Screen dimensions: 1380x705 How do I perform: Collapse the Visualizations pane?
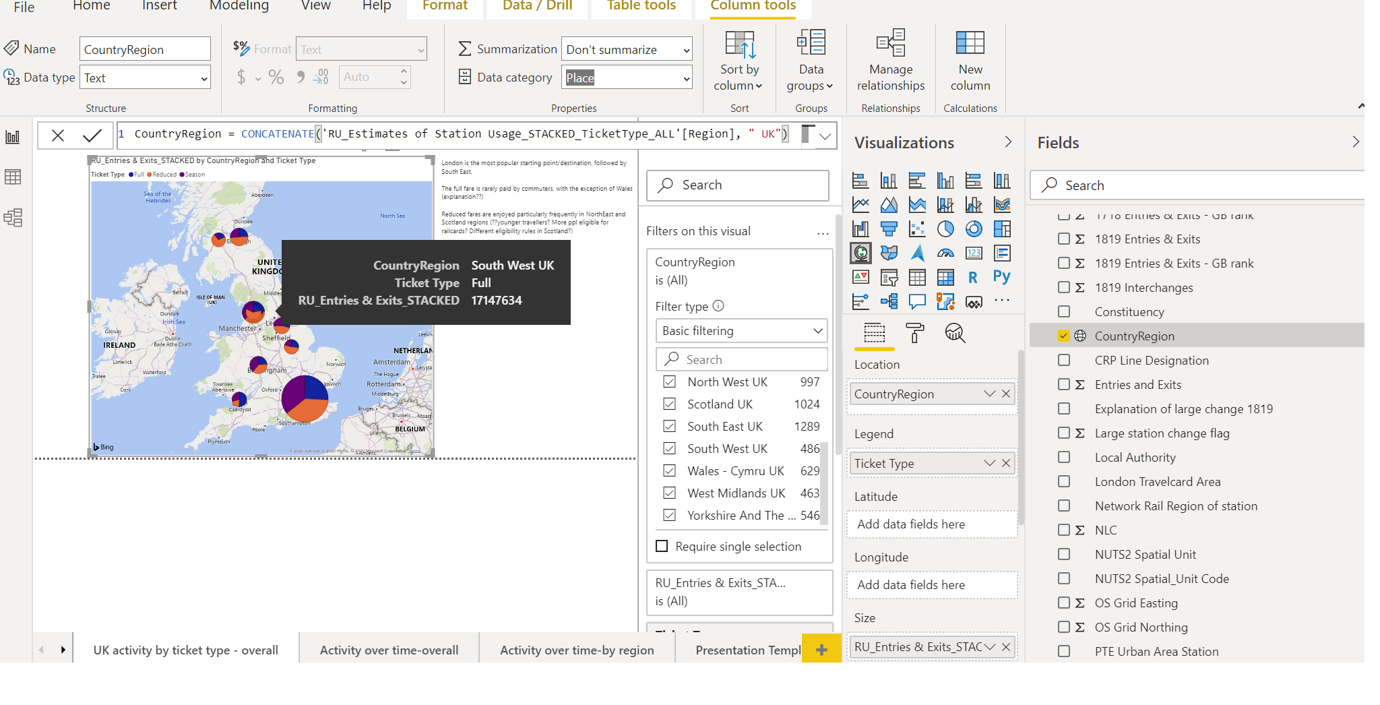point(1008,142)
